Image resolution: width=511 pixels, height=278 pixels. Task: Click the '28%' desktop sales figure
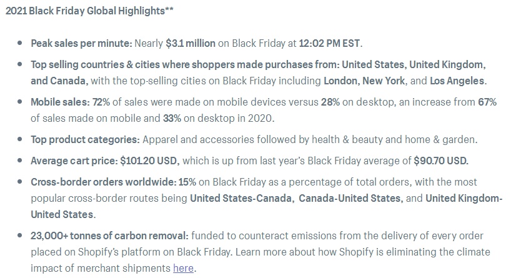point(330,102)
